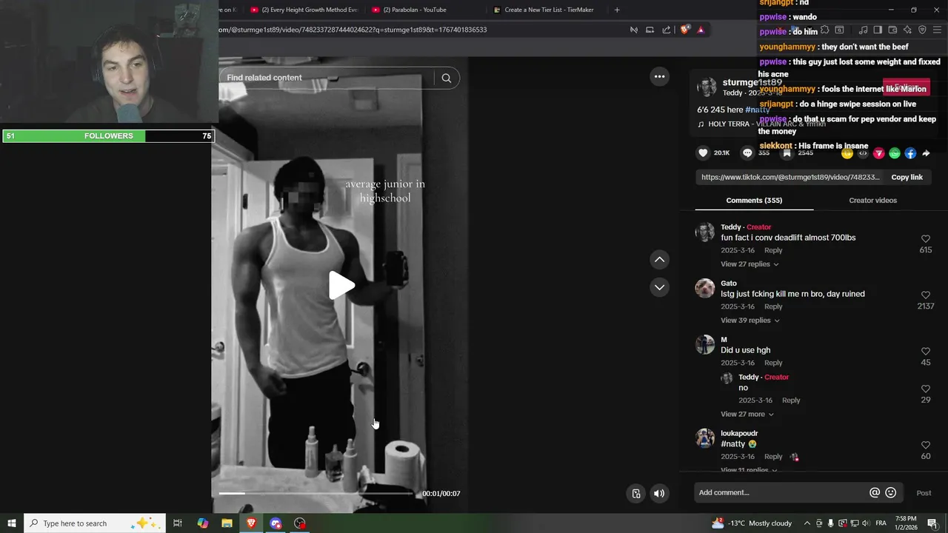Click the Brave Rewards triangle icon
This screenshot has height=533, width=948.
click(701, 30)
